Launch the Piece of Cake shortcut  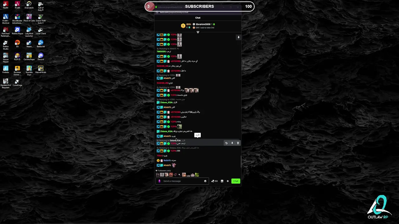click(x=29, y=18)
